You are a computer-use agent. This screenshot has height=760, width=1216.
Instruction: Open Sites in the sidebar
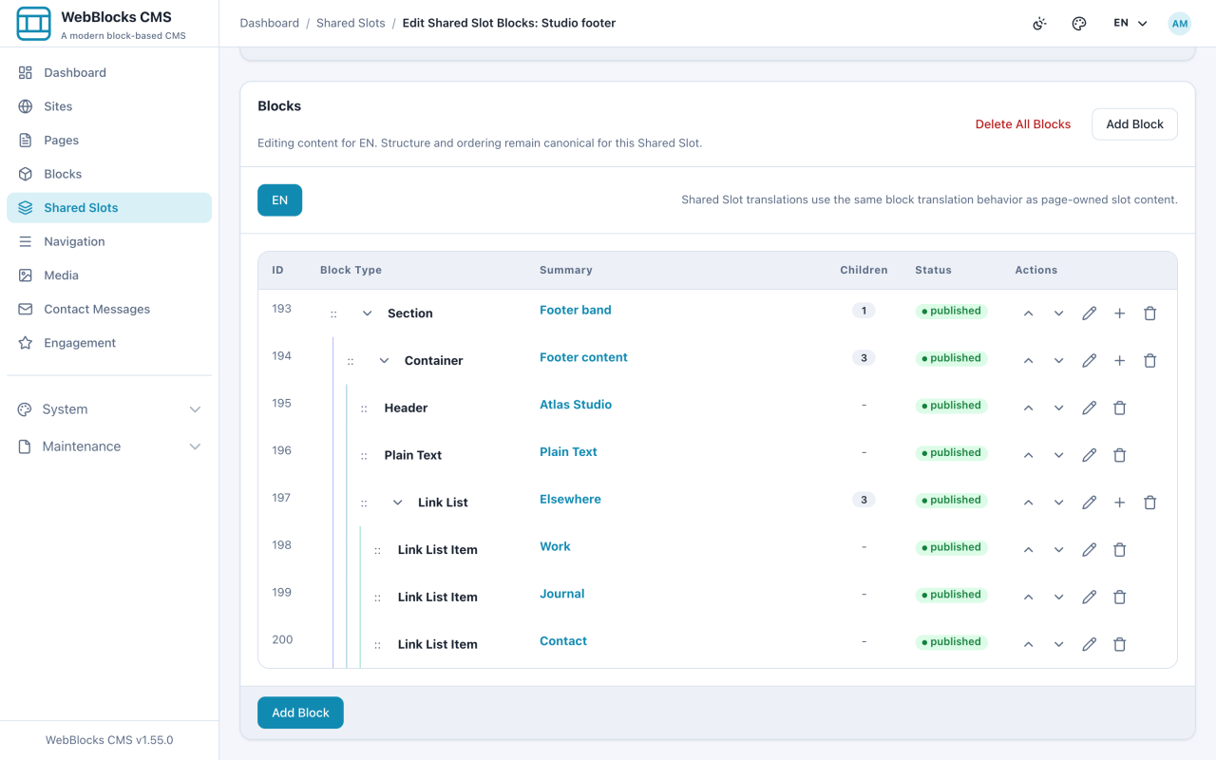click(x=109, y=106)
